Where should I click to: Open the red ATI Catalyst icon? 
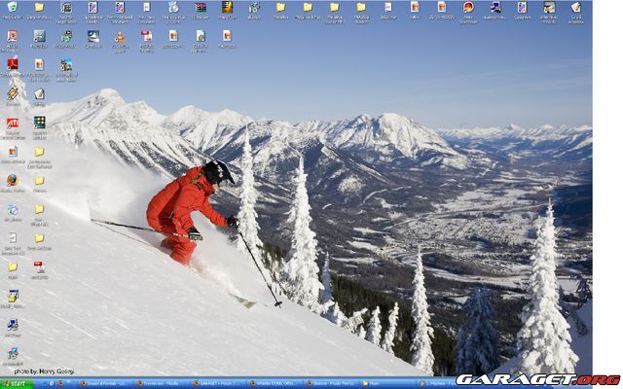click(12, 124)
